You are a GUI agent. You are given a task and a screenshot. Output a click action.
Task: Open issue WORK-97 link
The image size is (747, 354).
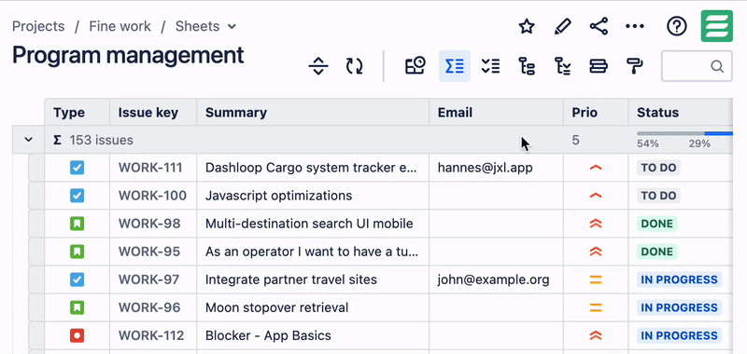tap(148, 279)
